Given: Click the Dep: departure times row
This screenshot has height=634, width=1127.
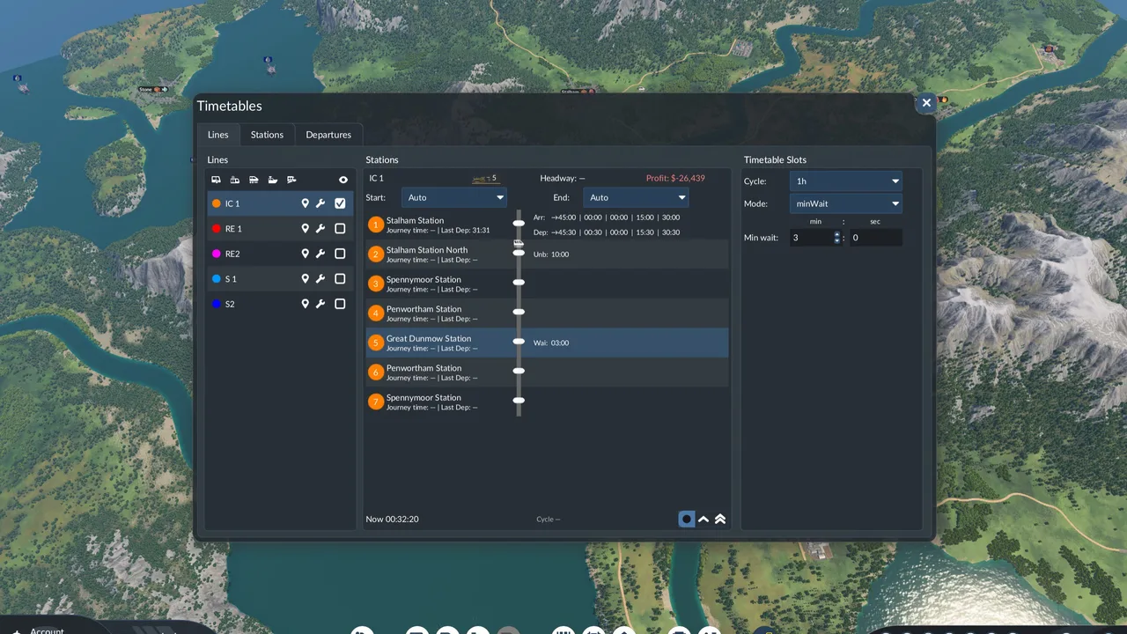Looking at the screenshot, I should point(607,232).
